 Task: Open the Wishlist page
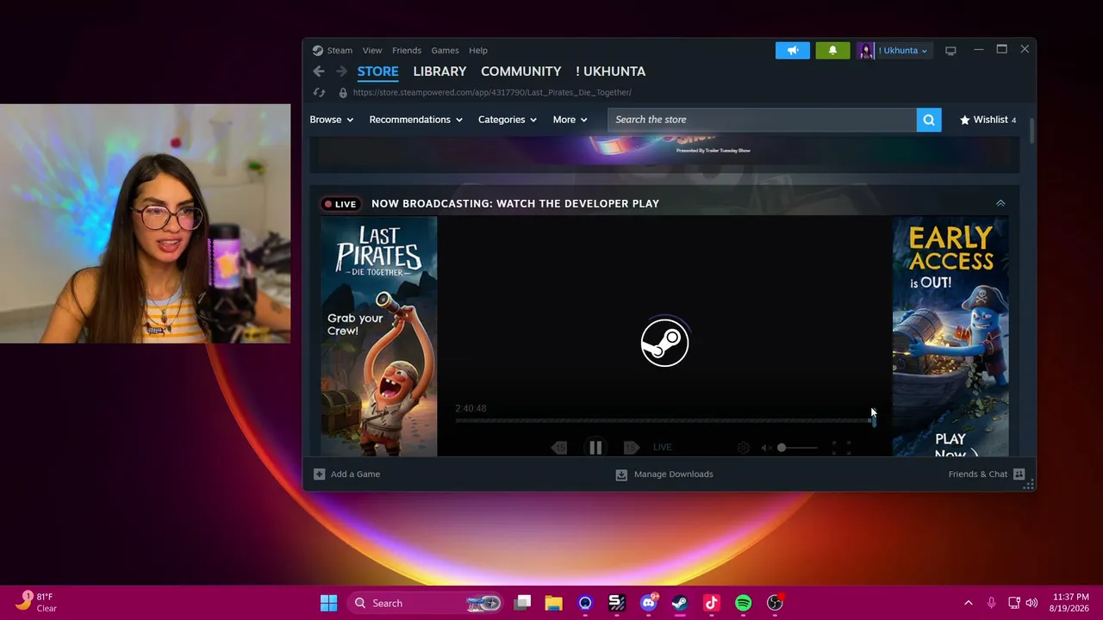click(988, 120)
